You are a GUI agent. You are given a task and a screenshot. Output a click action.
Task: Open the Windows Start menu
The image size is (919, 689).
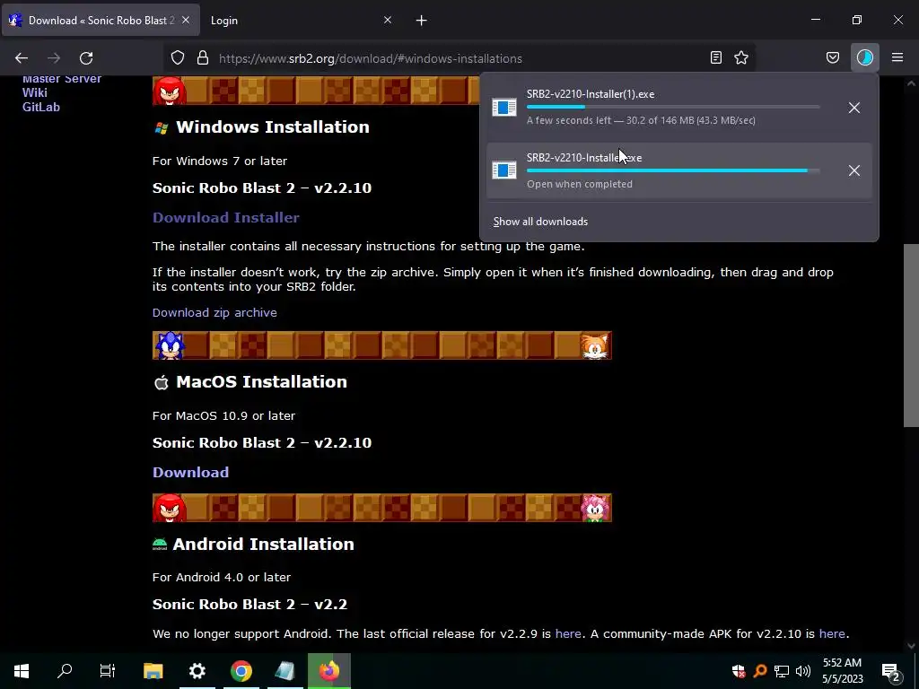tap(22, 671)
